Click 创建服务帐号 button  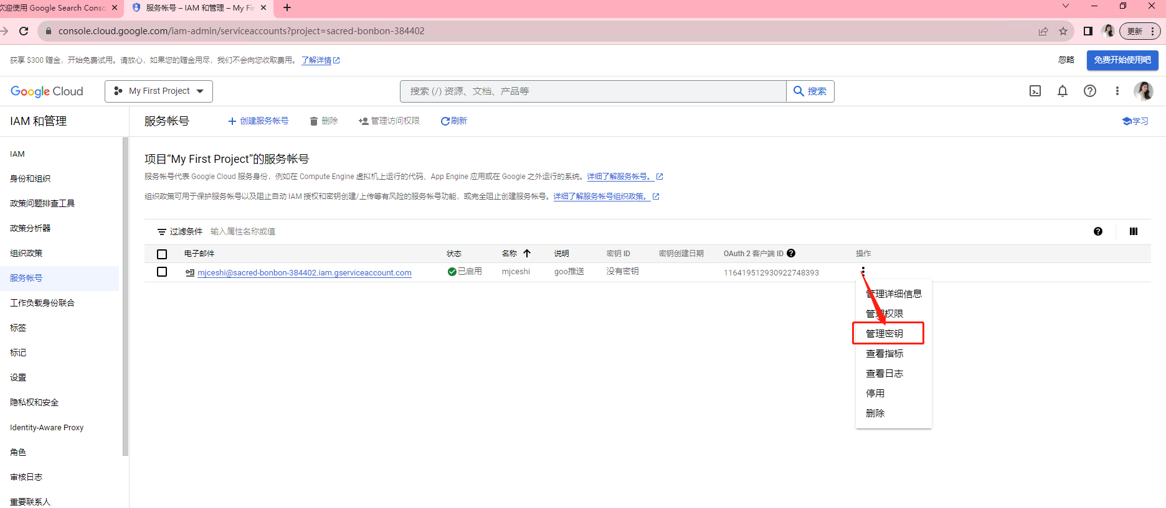[258, 121]
